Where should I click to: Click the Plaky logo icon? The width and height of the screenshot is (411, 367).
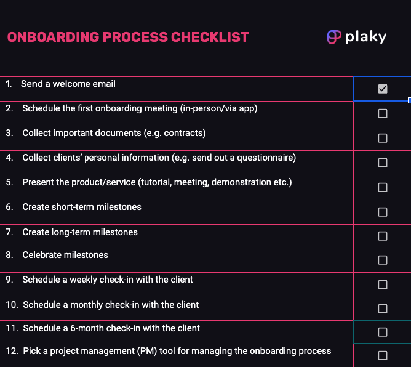pos(334,37)
